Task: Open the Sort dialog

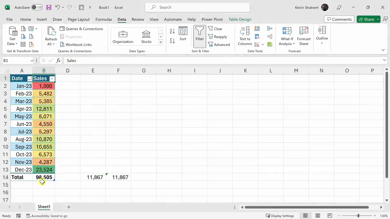Action: tap(183, 34)
